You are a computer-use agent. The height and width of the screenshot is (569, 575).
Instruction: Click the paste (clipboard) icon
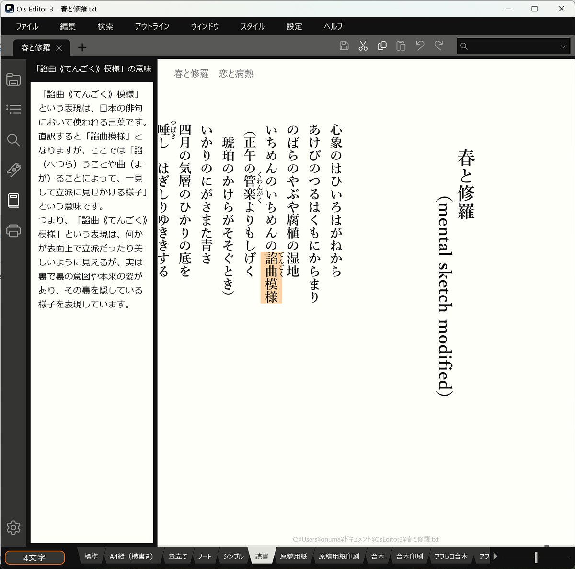(401, 46)
